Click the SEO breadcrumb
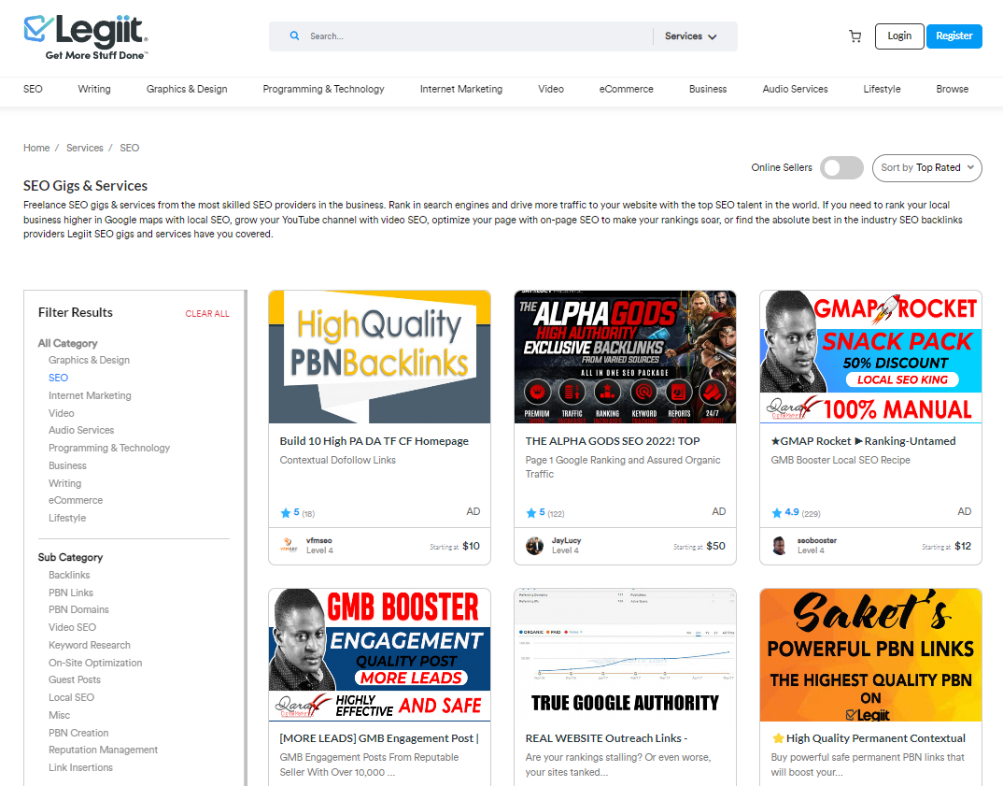The image size is (1003, 786). pos(129,148)
